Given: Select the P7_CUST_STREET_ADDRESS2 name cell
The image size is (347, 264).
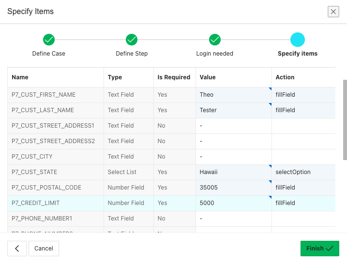Looking at the screenshot, I should pos(56,141).
